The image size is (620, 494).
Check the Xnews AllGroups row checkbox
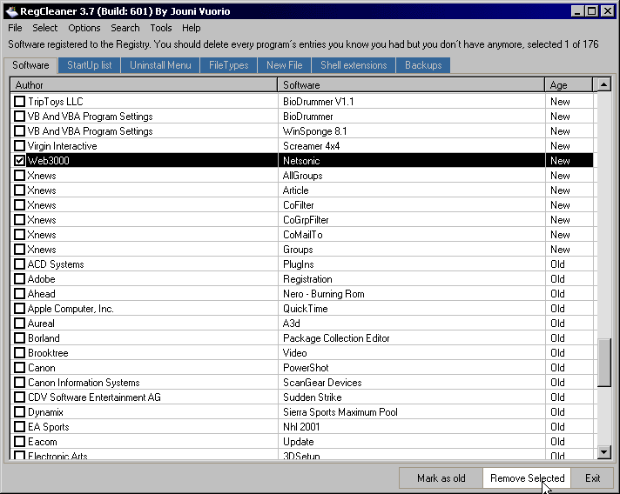click(19, 176)
